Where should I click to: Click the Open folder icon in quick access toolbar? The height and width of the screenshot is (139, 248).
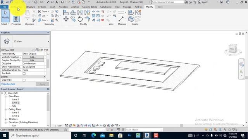click(x=7, y=2)
